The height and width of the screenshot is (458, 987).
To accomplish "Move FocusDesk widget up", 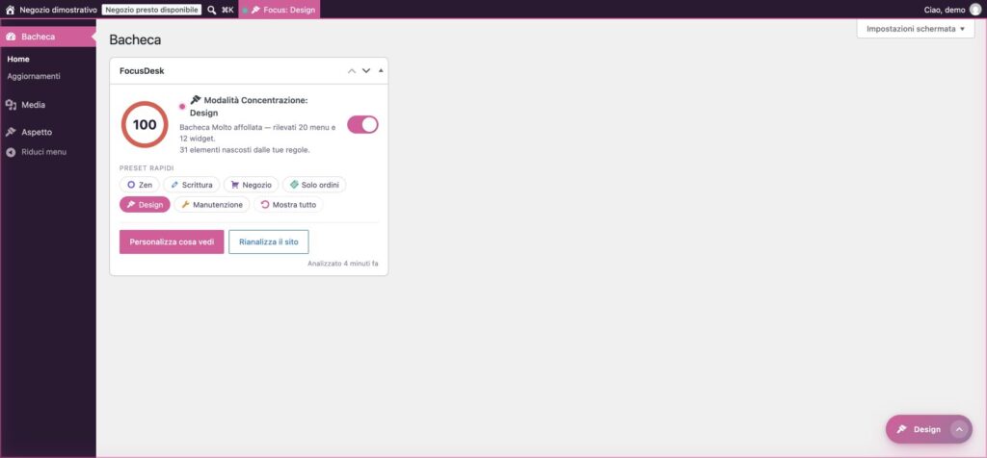I will coord(352,71).
